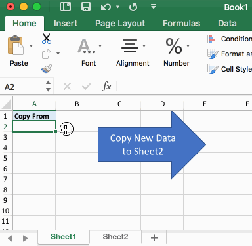Click the Redo arrow icon
The image size is (252, 246).
[133, 7]
